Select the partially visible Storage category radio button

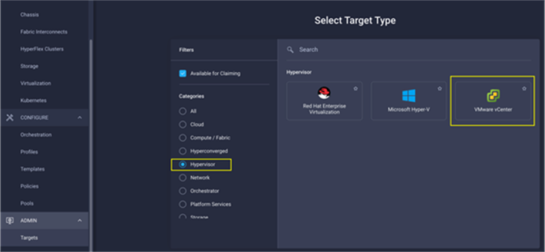pos(182,217)
